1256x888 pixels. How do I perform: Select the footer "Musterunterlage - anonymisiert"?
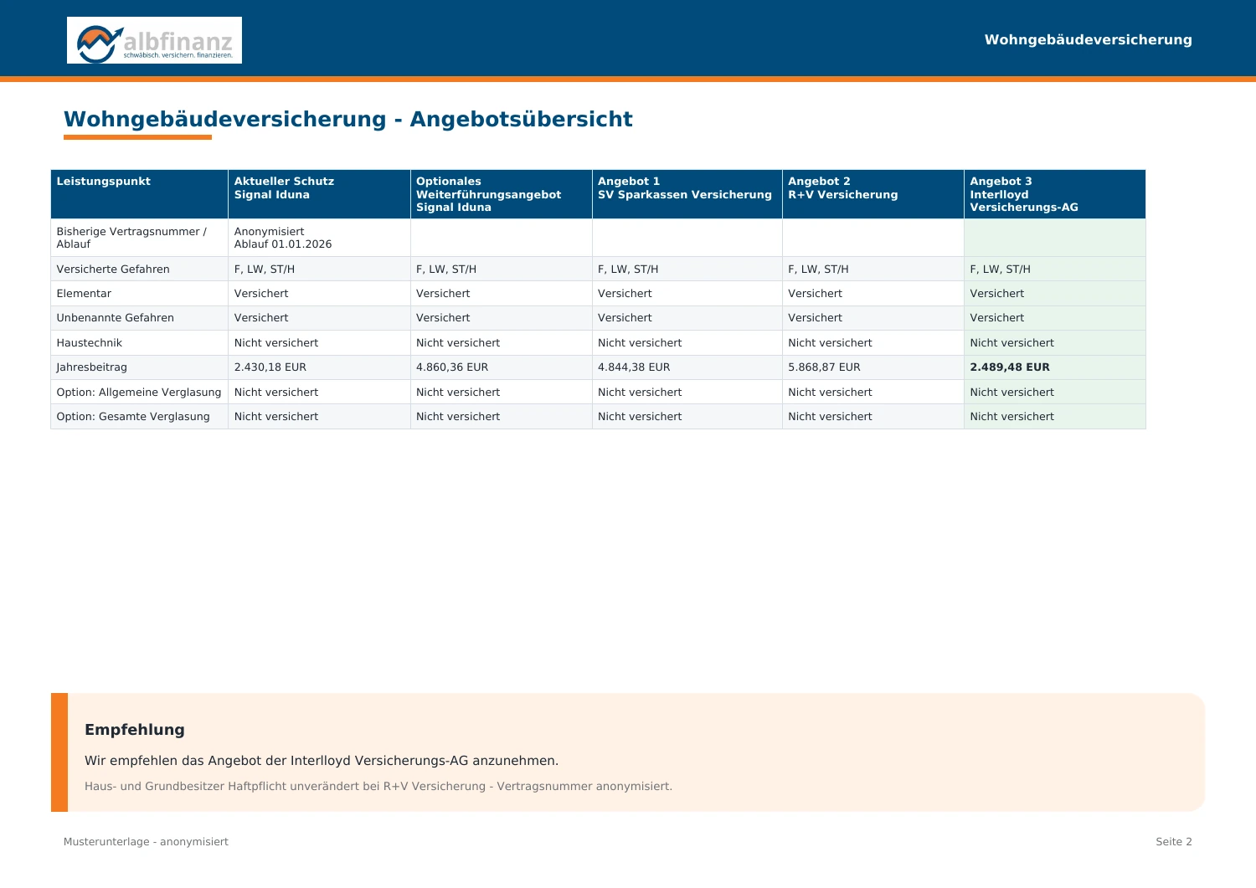click(146, 842)
